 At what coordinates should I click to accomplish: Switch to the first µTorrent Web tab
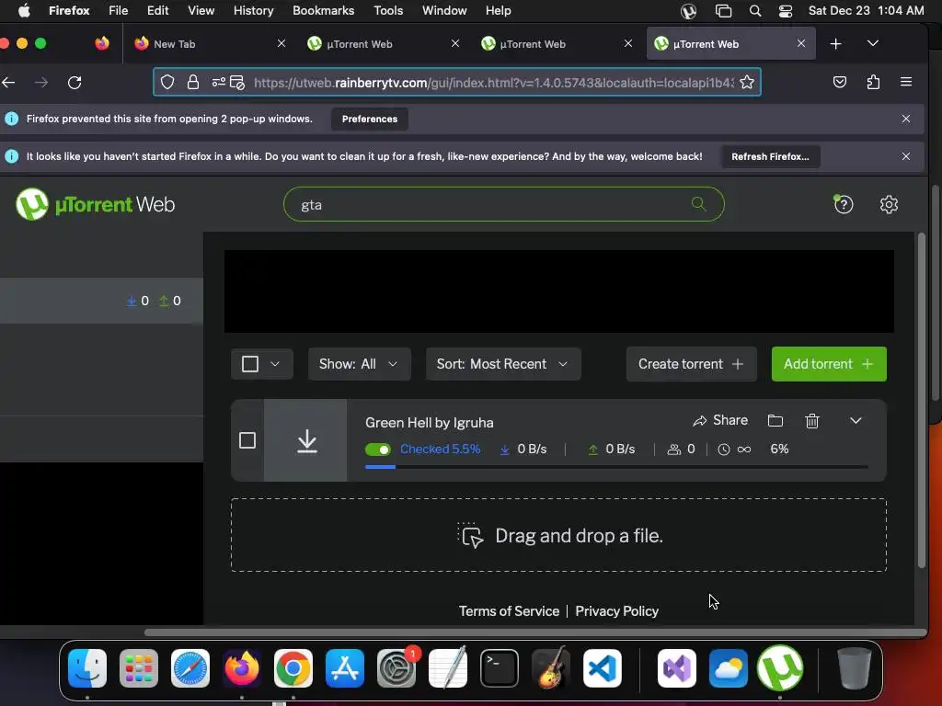coord(382,44)
